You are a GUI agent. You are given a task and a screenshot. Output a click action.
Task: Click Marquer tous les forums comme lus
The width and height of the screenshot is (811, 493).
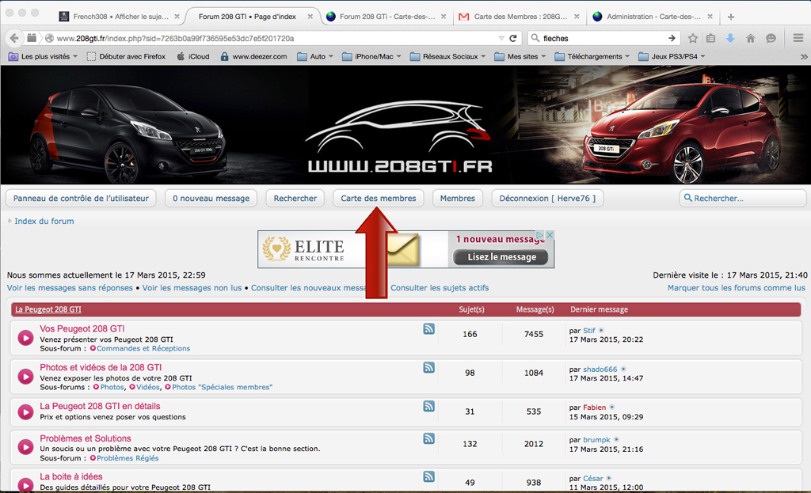tap(736, 288)
